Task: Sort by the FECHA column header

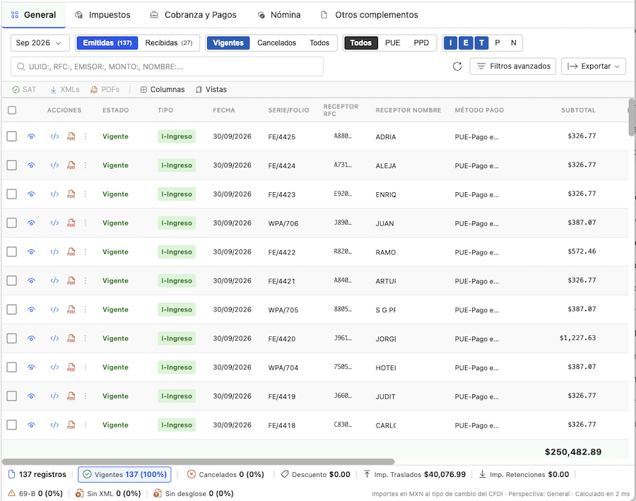Action: 224,110
